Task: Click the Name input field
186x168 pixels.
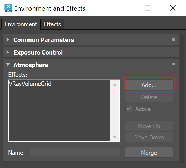Action: point(75,152)
